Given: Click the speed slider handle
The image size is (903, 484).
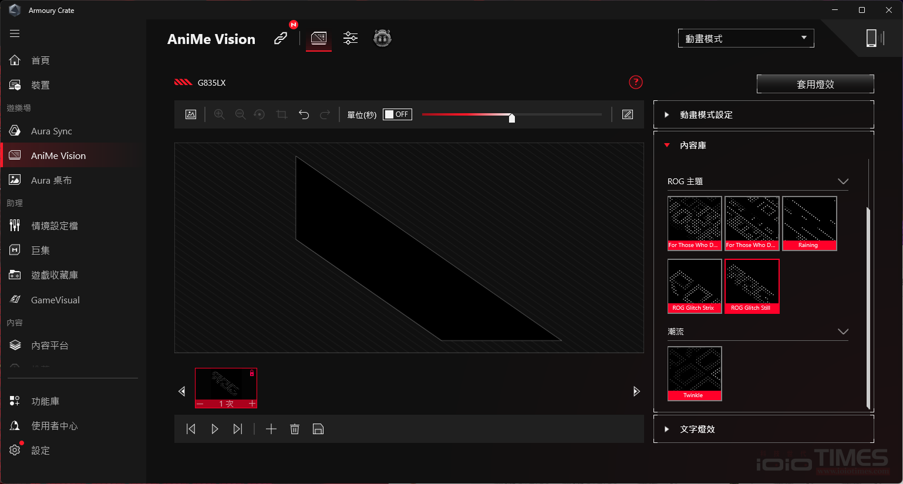Looking at the screenshot, I should tap(512, 118).
